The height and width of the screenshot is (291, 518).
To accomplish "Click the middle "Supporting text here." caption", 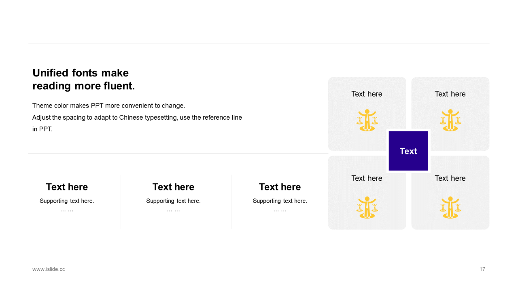I will [x=173, y=201].
